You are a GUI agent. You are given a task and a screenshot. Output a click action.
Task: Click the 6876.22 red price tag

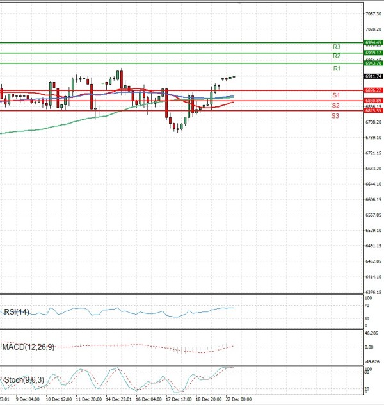373,90
